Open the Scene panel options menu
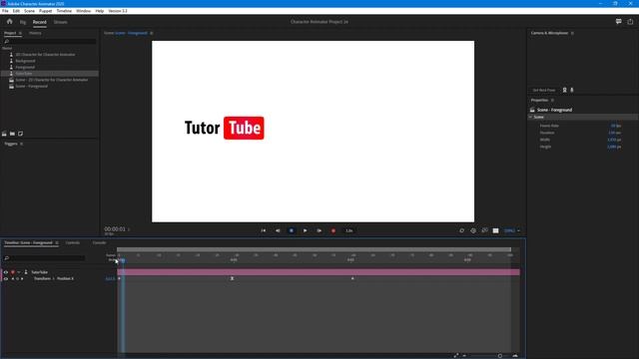Image resolution: width=639 pixels, height=359 pixels. [152, 33]
